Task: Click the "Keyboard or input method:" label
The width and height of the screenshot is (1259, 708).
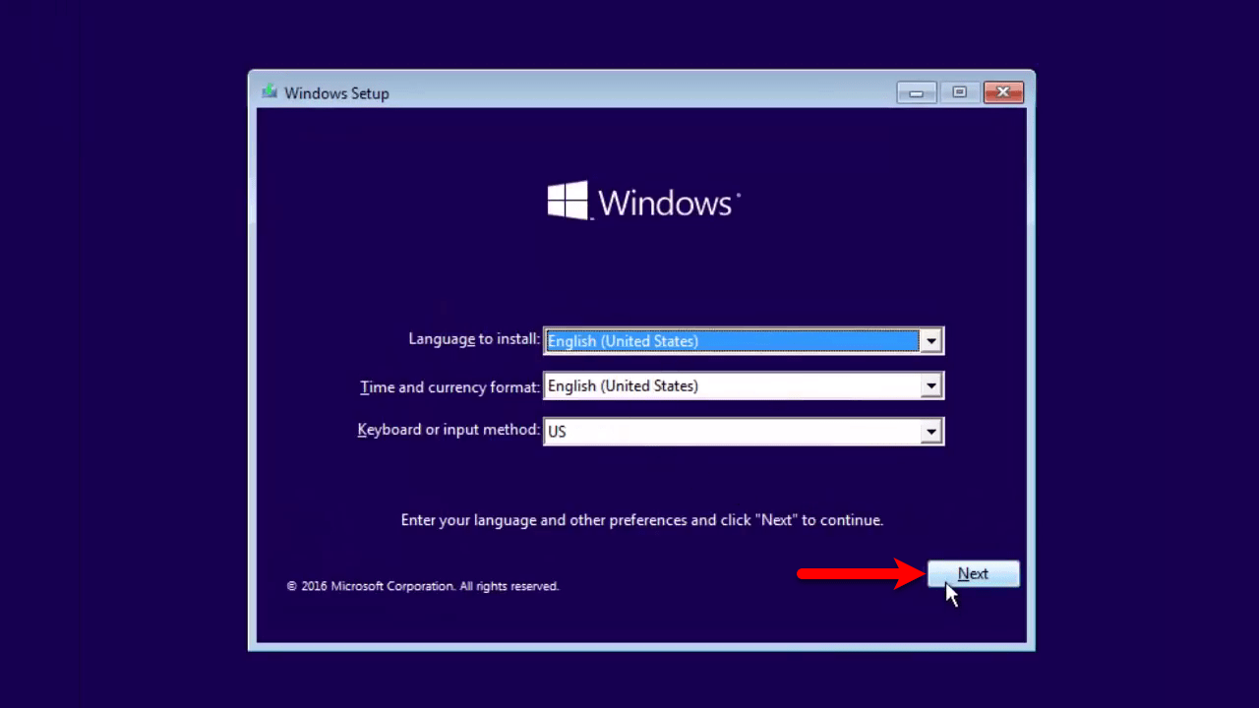Action: [449, 431]
